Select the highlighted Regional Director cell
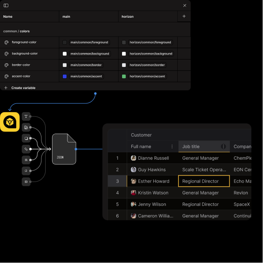263x263 pixels. pos(204,181)
